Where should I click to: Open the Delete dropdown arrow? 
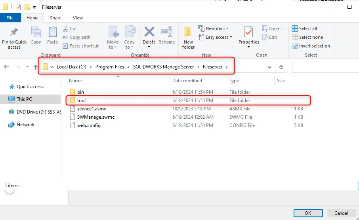click(149, 47)
